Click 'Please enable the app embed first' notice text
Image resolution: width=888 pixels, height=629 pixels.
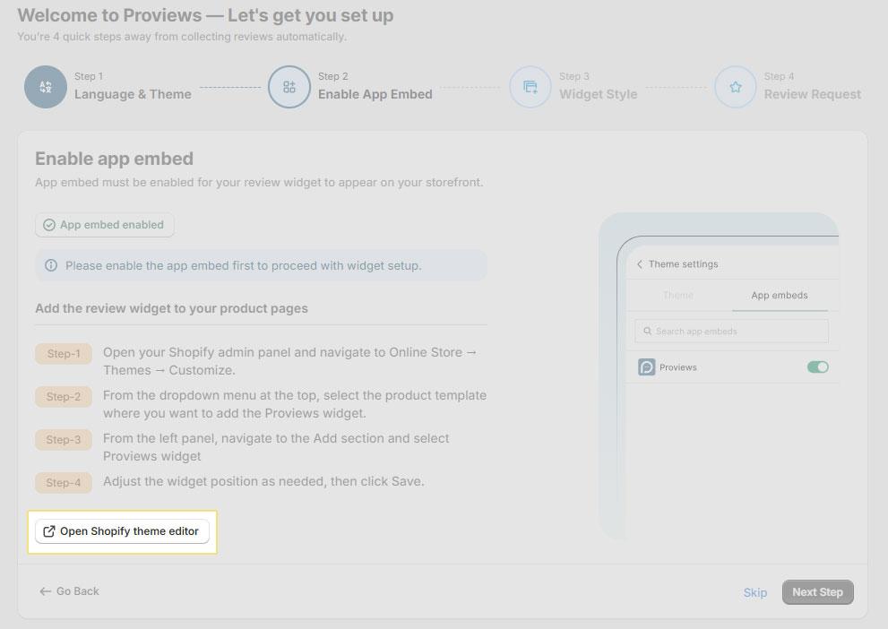click(244, 265)
